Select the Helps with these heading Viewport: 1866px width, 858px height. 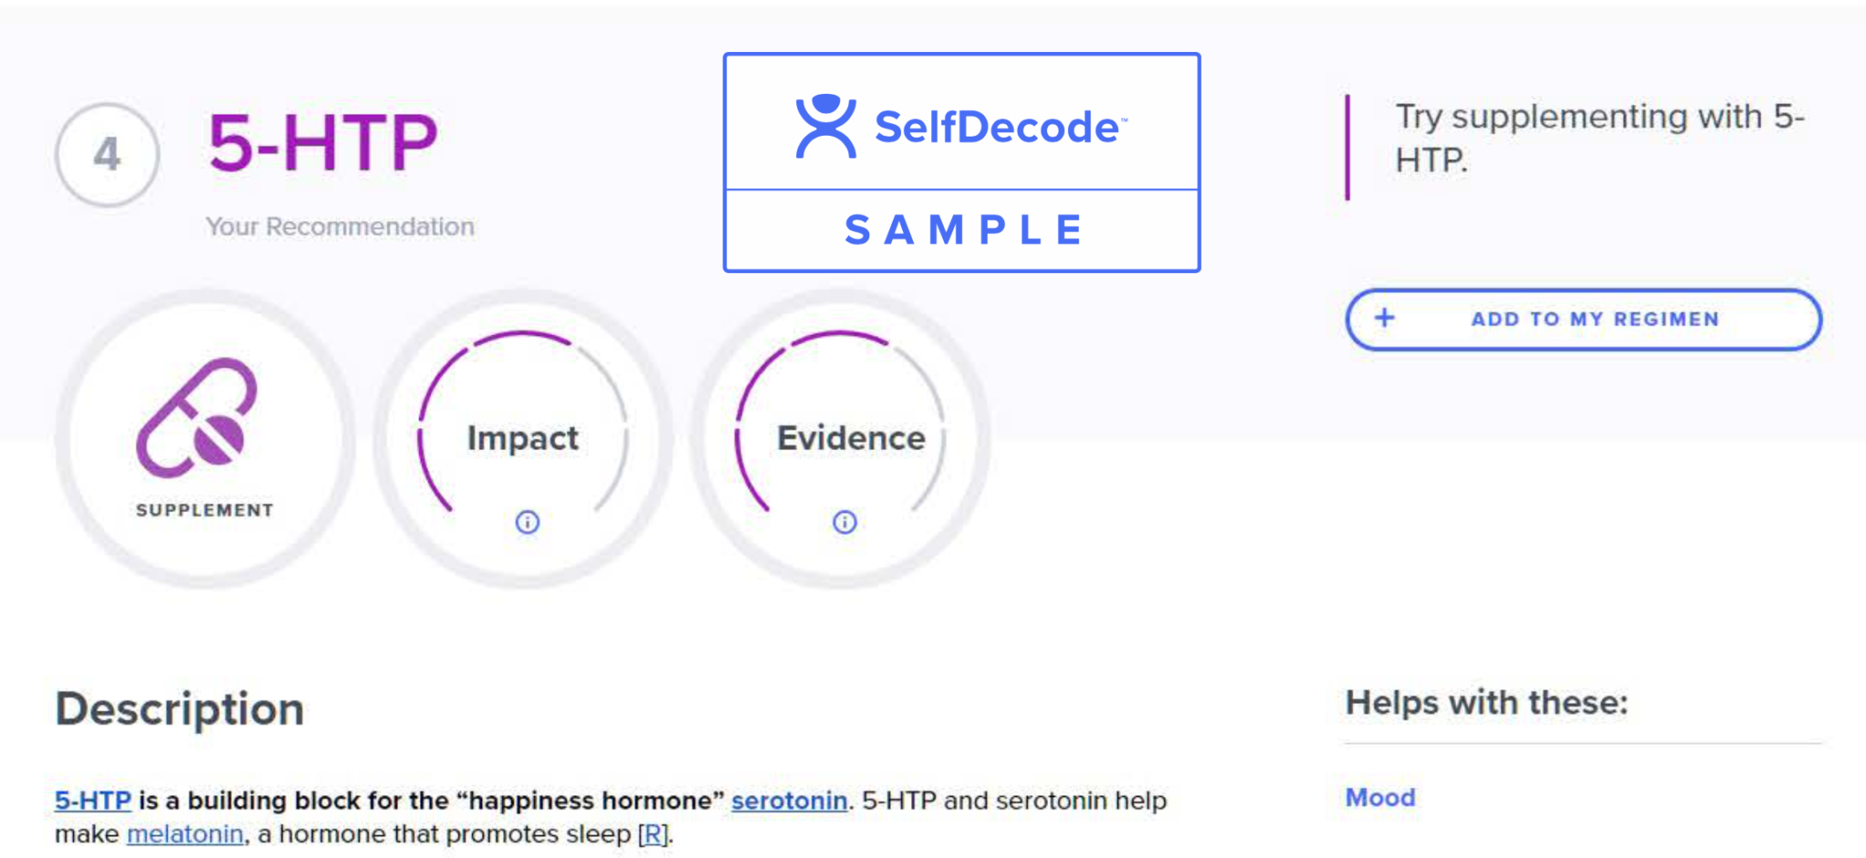coord(1487,701)
